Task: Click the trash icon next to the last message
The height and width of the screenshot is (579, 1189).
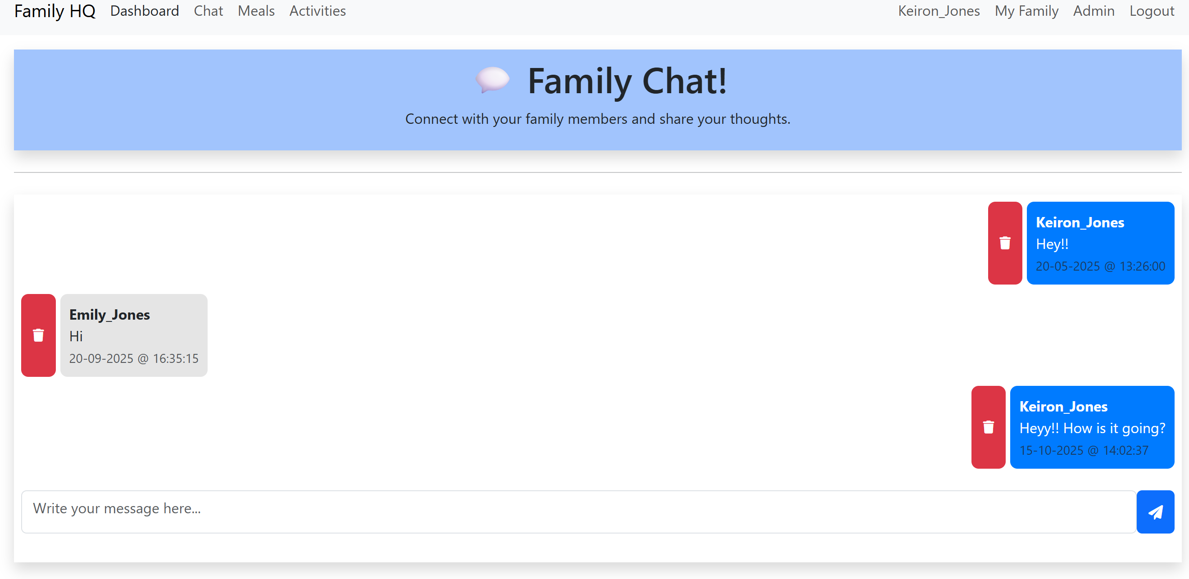Action: coord(988,427)
